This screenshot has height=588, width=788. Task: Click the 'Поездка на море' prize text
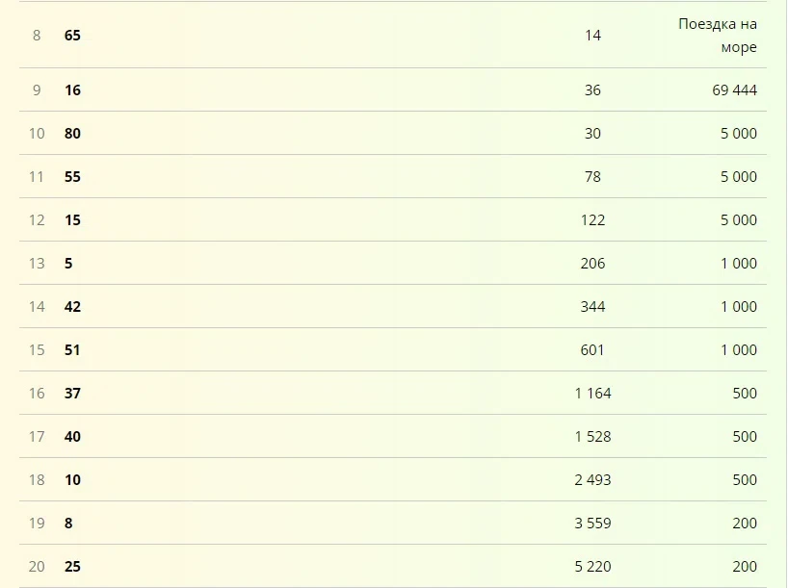point(718,36)
